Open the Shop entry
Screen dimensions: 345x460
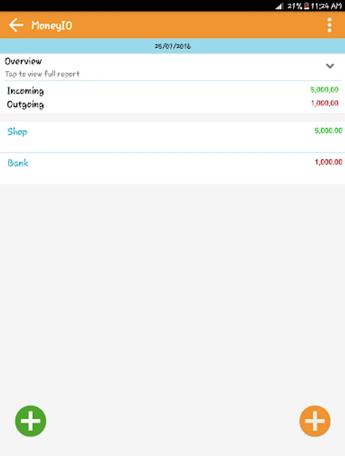pos(17,132)
